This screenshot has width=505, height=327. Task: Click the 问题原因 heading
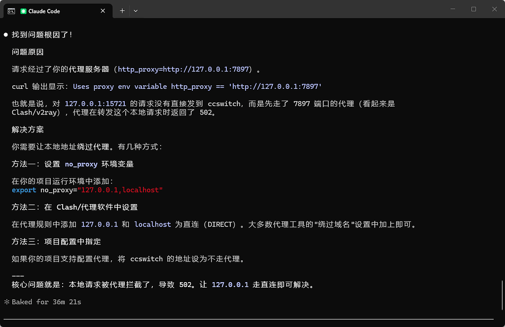coord(28,52)
